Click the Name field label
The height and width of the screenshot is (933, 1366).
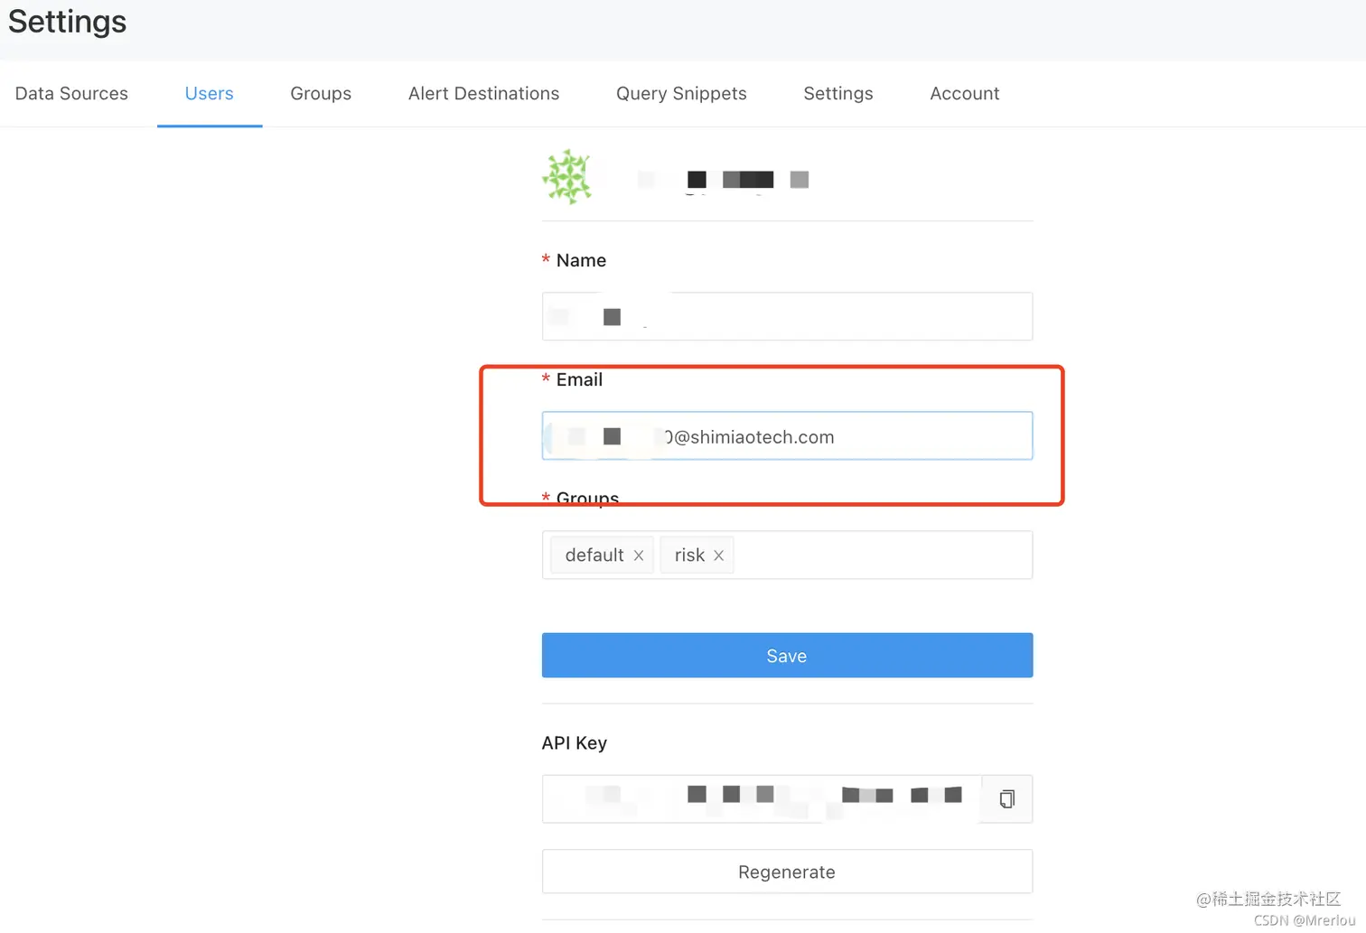581,260
